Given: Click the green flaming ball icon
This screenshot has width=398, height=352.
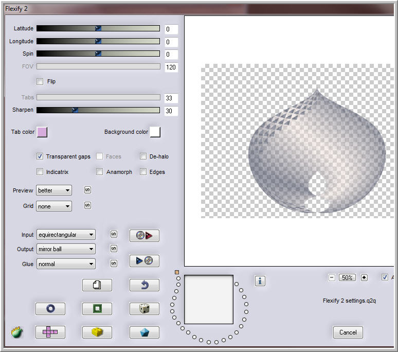Looking at the screenshot, I should pos(17,332).
